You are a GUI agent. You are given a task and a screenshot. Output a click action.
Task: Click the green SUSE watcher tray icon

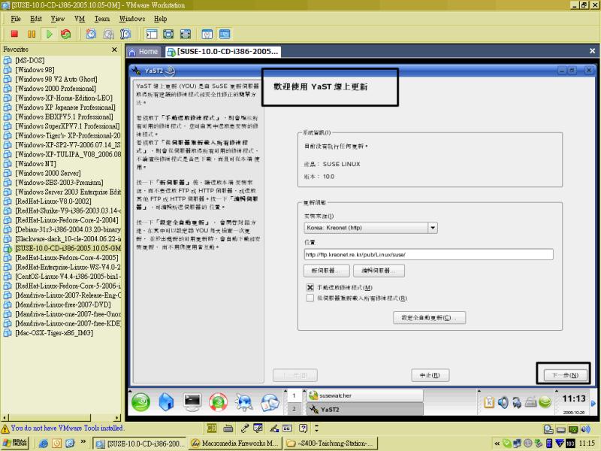click(545, 402)
